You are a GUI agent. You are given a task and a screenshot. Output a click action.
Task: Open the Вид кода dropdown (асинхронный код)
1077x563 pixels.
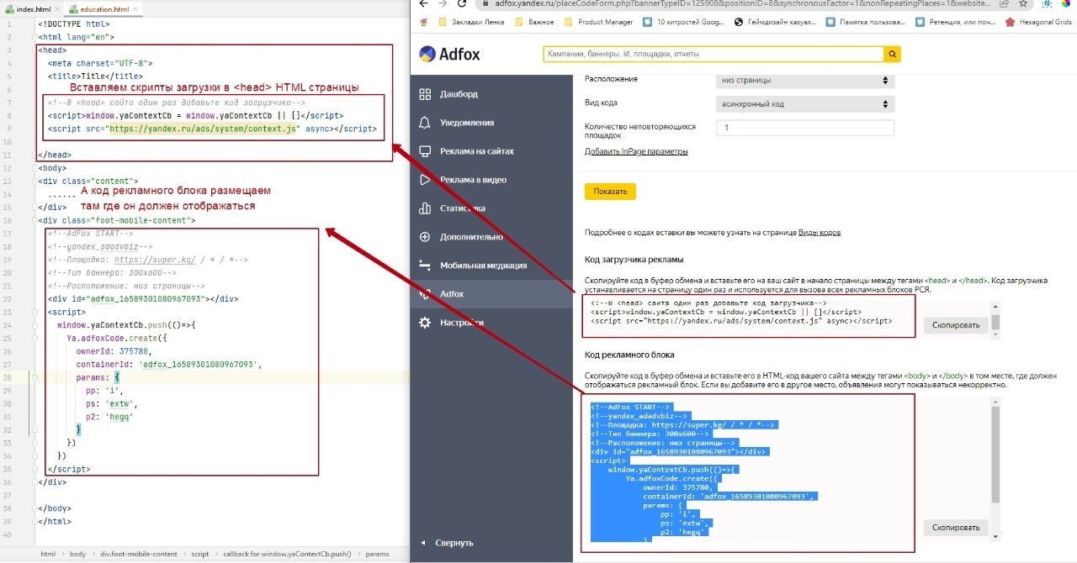point(805,104)
